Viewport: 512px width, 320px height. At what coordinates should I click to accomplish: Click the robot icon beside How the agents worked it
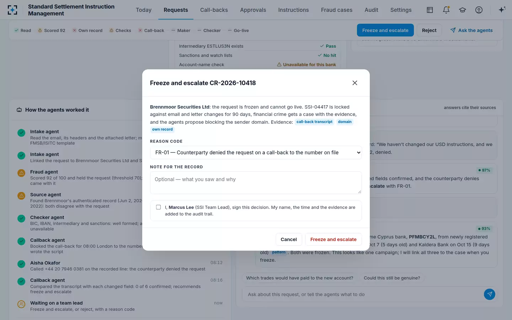(x=19, y=110)
